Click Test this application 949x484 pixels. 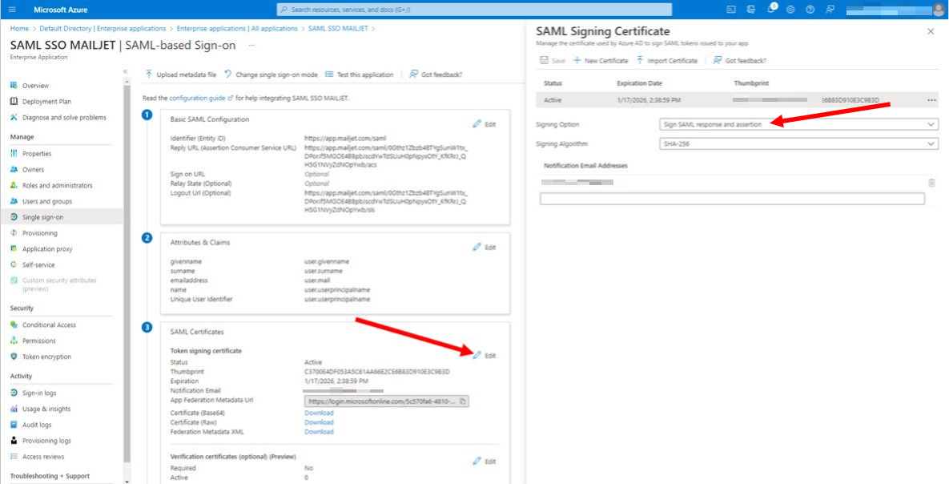(x=359, y=75)
